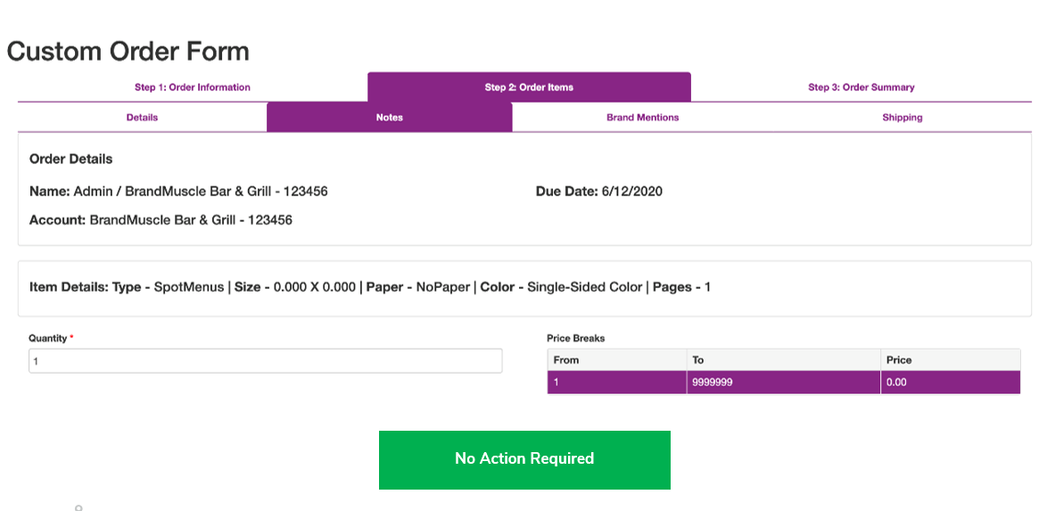Switch to the Details sub-tab

[x=142, y=117]
